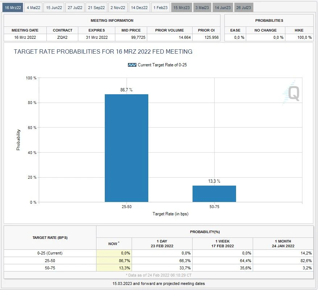318x290 pixels.
Task: Click the ZQH2 contract cell
Action: click(62, 37)
